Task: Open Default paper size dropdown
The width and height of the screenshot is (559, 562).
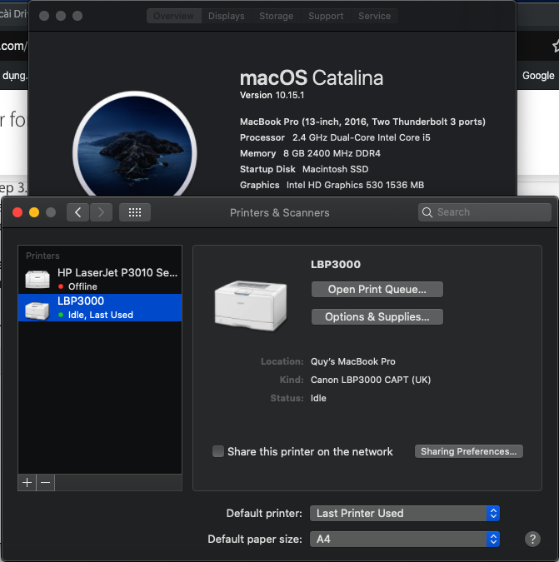Action: coord(404,539)
